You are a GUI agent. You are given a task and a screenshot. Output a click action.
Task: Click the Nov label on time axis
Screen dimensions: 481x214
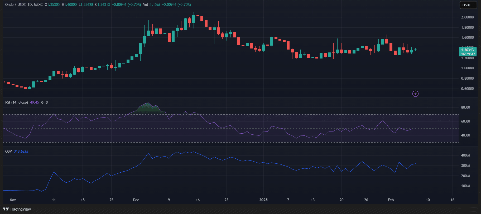[13, 200]
